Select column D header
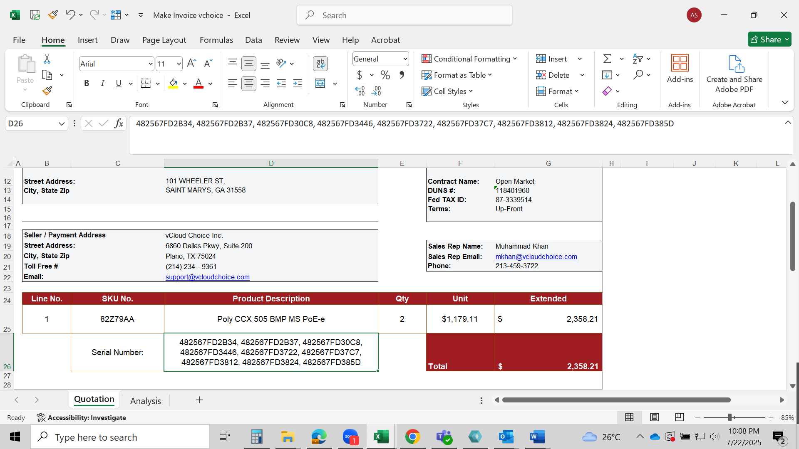Image resolution: width=799 pixels, height=449 pixels. click(271, 163)
